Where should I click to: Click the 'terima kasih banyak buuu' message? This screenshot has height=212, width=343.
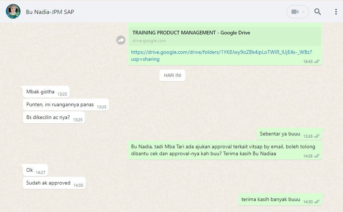click(x=271, y=200)
